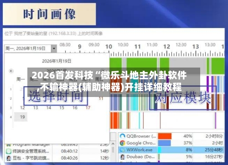Select the WXWork.exe row name

[140, 150]
